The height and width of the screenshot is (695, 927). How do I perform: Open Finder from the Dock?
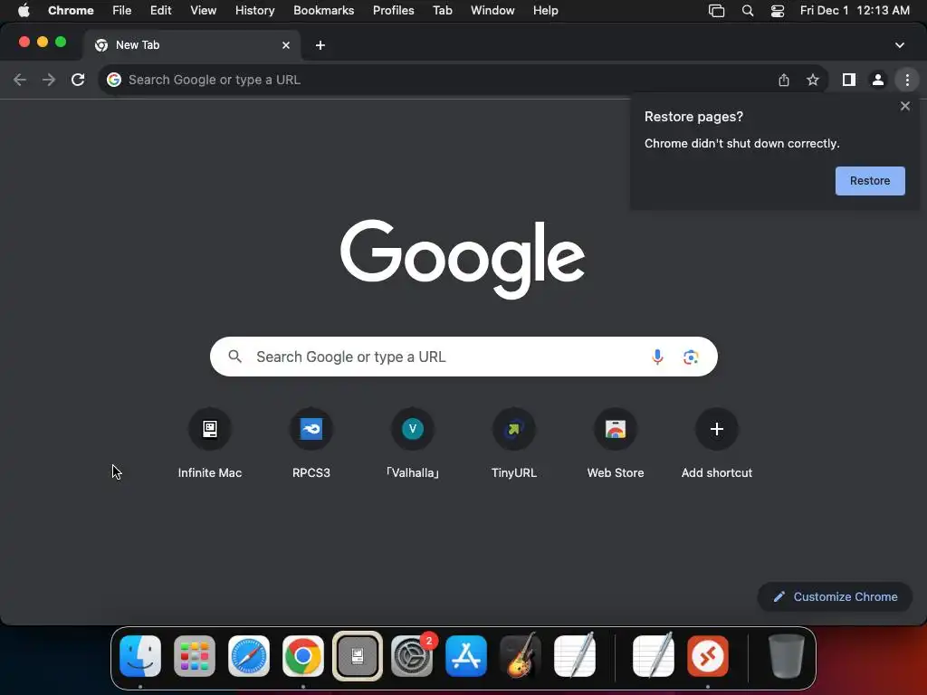coord(140,656)
